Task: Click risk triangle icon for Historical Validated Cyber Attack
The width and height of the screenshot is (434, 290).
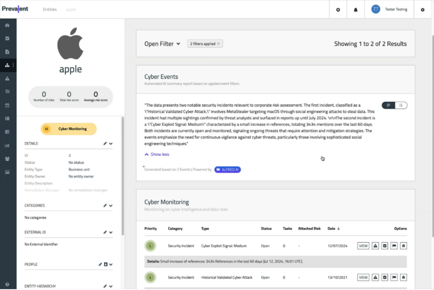Action: pos(375,277)
